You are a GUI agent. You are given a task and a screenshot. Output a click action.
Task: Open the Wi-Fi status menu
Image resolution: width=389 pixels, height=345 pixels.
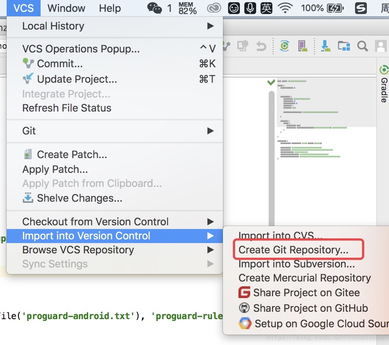coord(285,8)
